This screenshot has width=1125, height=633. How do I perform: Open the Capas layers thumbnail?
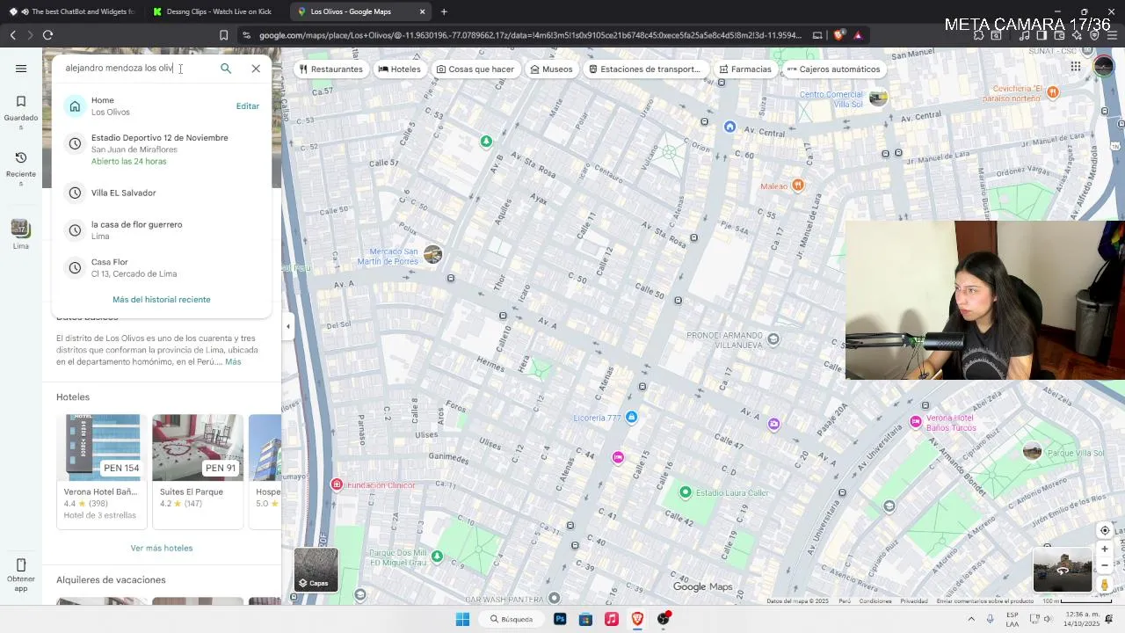point(316,569)
